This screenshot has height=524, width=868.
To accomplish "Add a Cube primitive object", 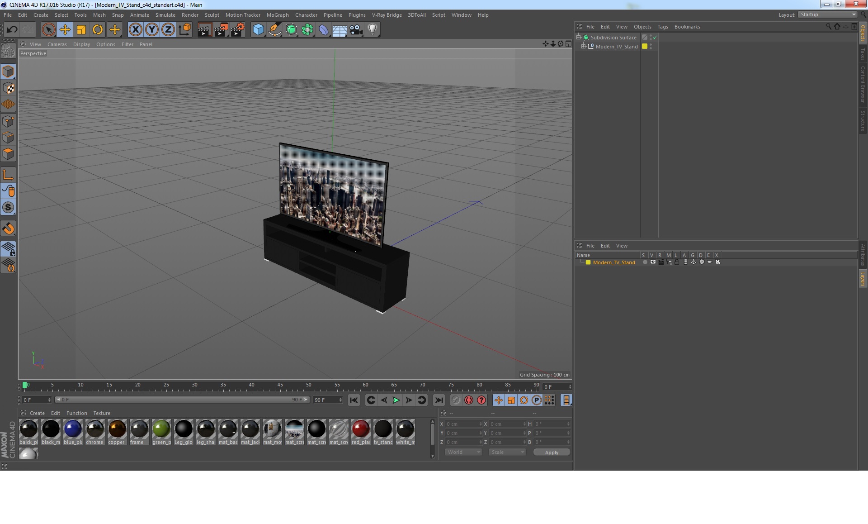I will pyautogui.click(x=258, y=30).
